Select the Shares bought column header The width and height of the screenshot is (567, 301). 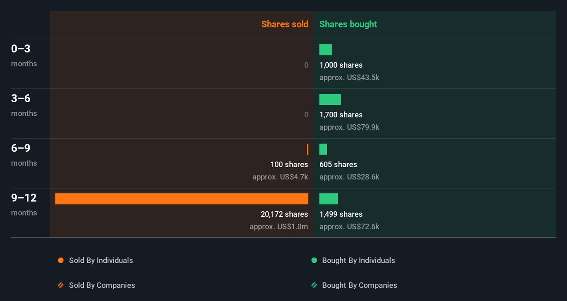point(348,24)
